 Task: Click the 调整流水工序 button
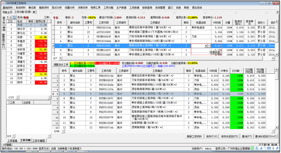pyautogui.click(x=61, y=65)
